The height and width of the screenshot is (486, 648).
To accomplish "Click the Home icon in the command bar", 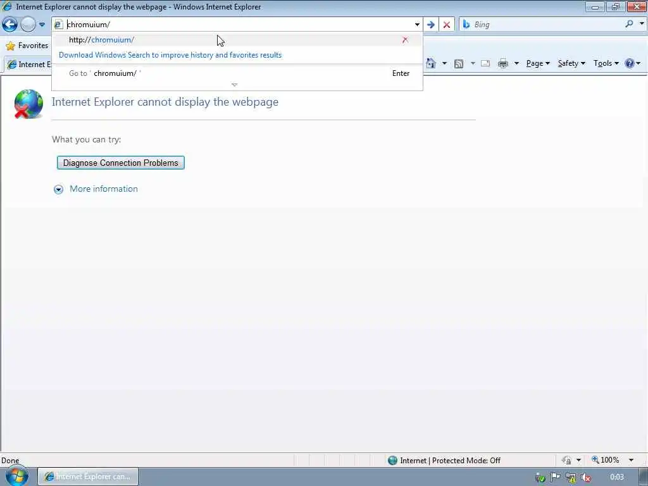I will click(x=431, y=63).
